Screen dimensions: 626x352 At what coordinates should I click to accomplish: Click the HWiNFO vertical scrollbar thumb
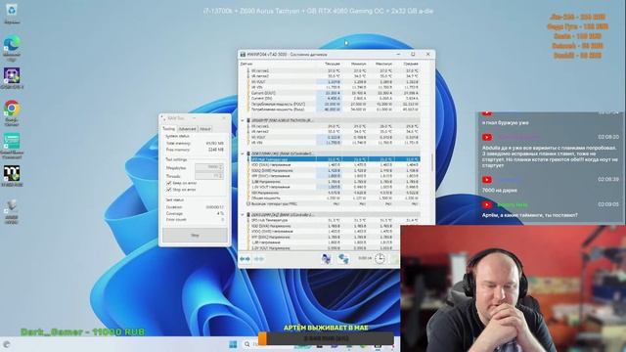pyautogui.click(x=432, y=163)
